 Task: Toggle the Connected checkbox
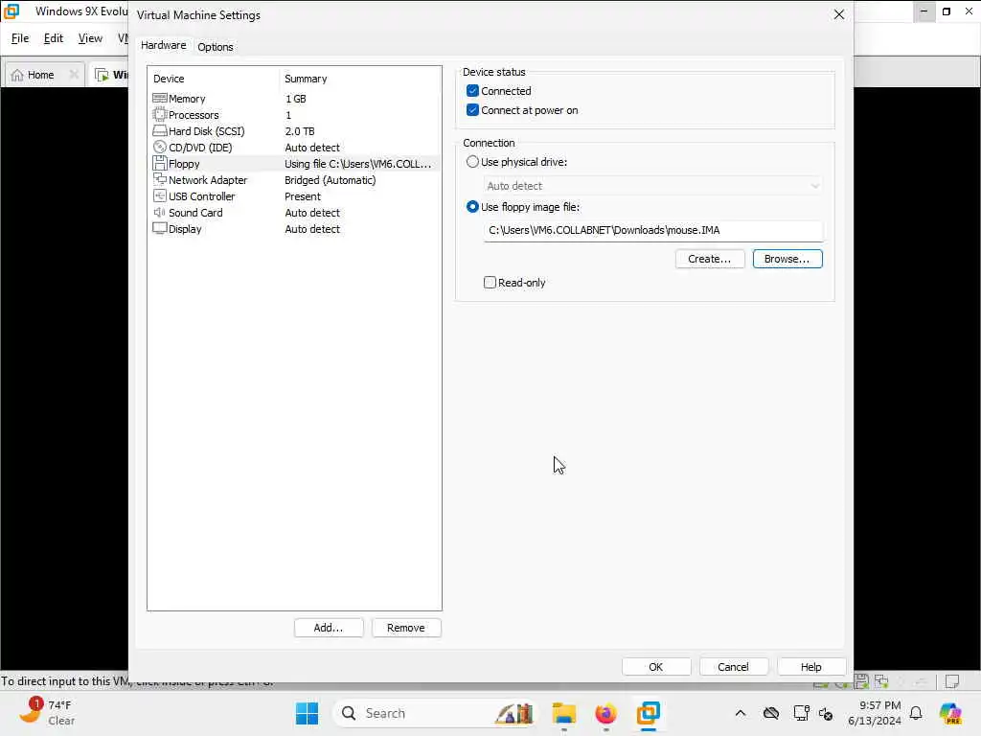[x=472, y=91]
